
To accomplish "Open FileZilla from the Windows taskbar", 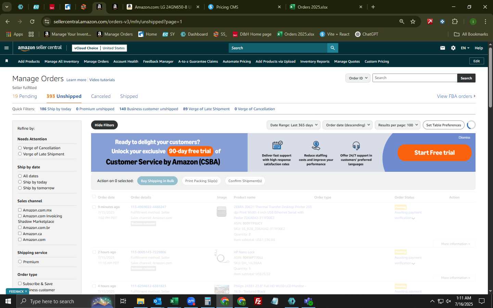I will point(258,301).
